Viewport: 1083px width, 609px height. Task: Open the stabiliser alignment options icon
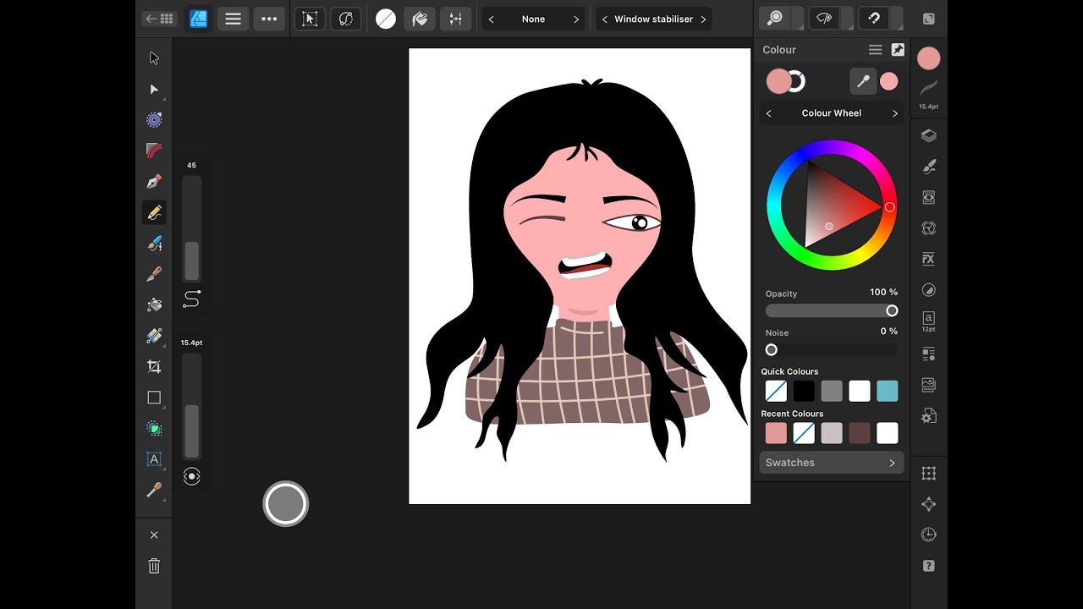(x=456, y=19)
